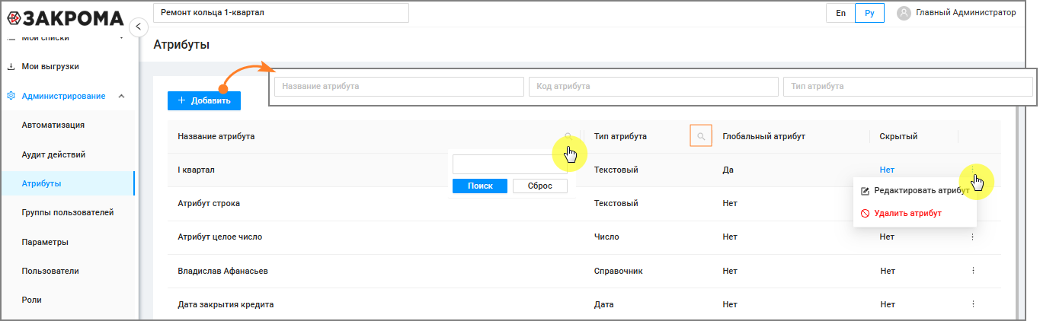
Task: Click Да in Глобальный атрибут column
Action: (x=728, y=170)
